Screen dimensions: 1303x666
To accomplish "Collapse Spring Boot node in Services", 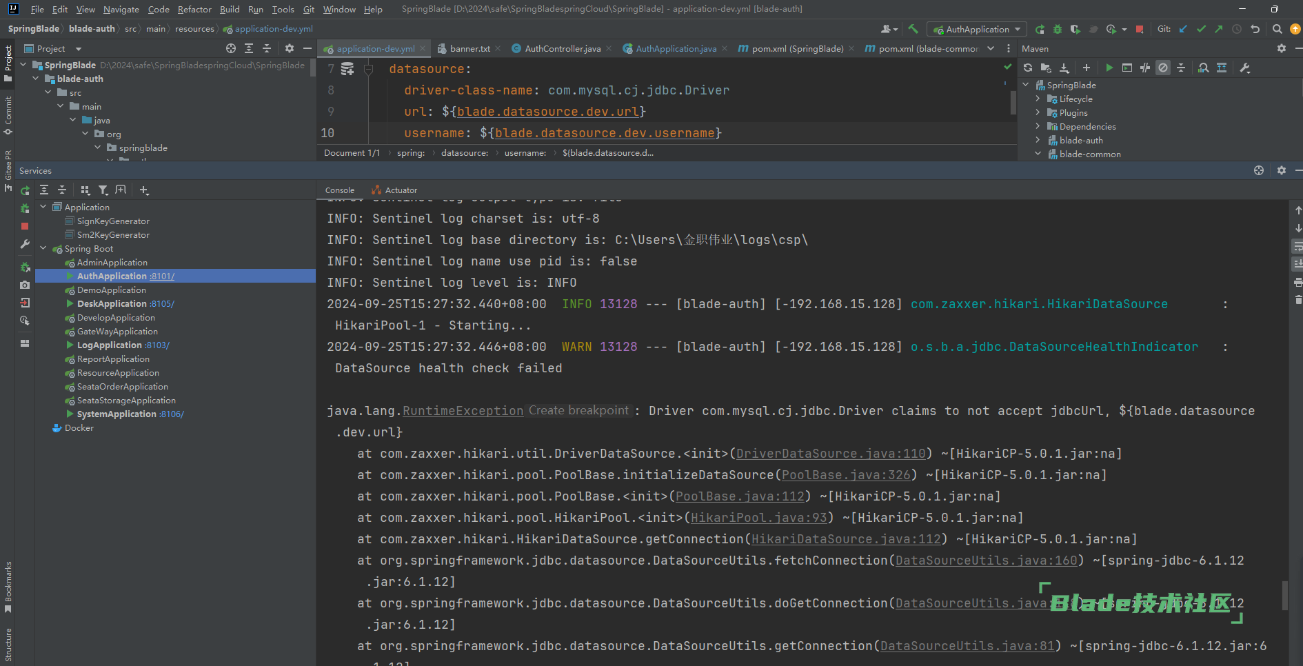I will (x=43, y=248).
